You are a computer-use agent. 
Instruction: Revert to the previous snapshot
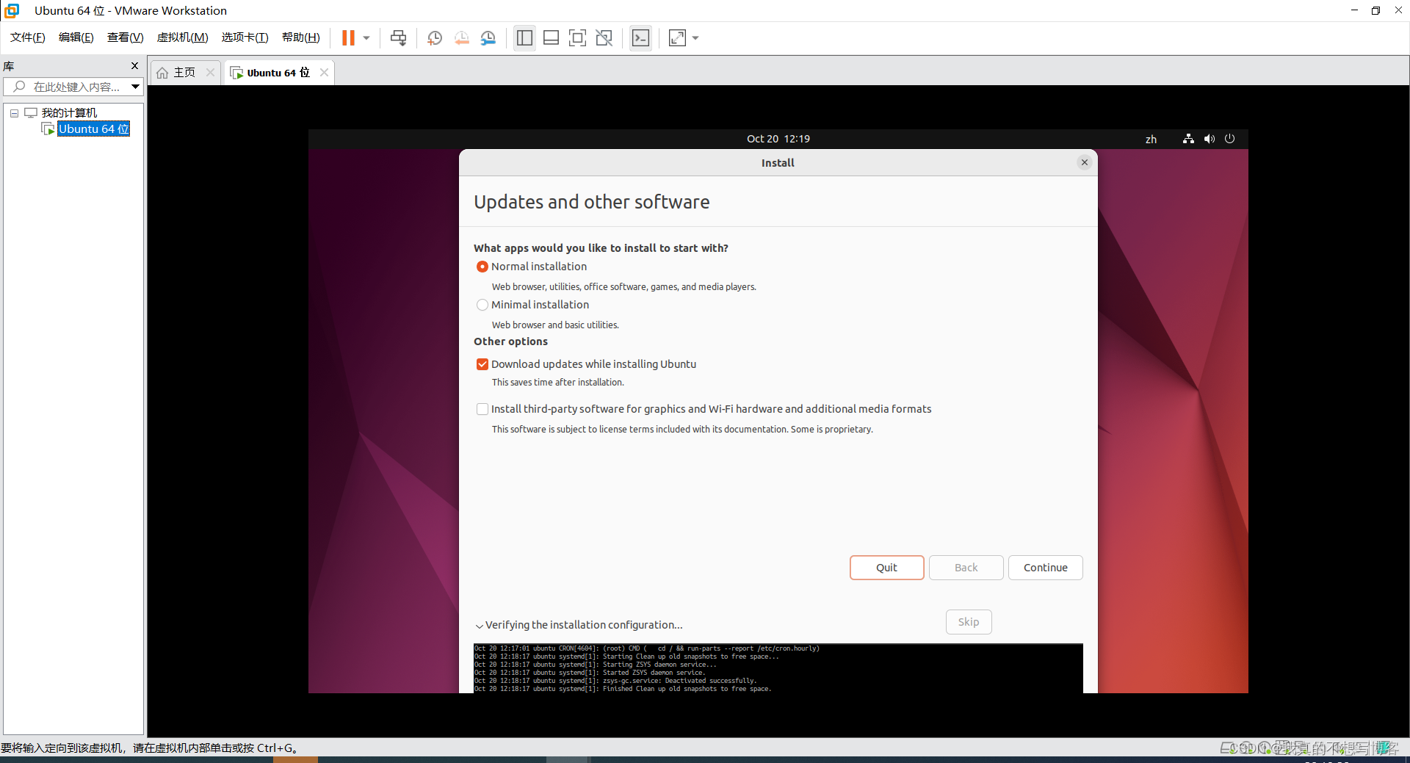click(x=462, y=38)
